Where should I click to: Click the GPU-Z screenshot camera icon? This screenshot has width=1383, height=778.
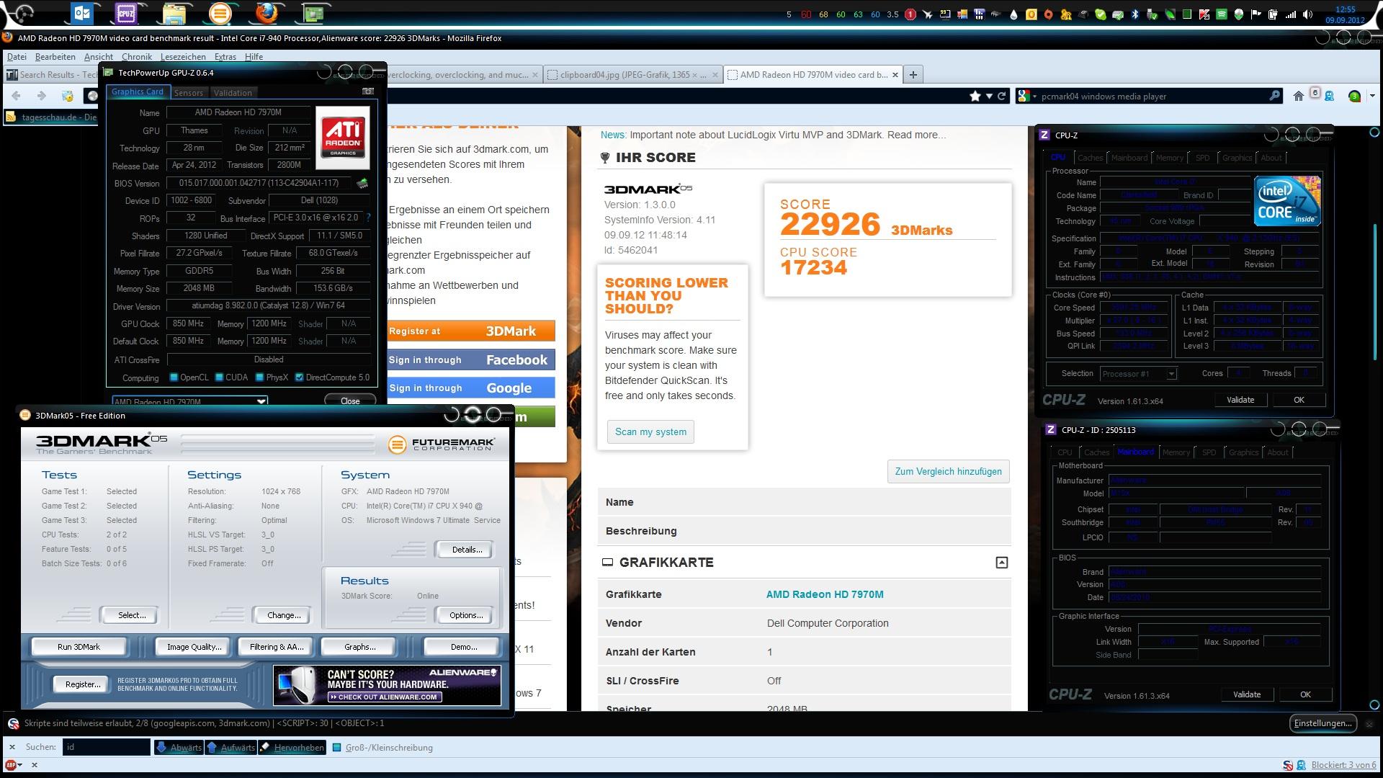point(368,91)
